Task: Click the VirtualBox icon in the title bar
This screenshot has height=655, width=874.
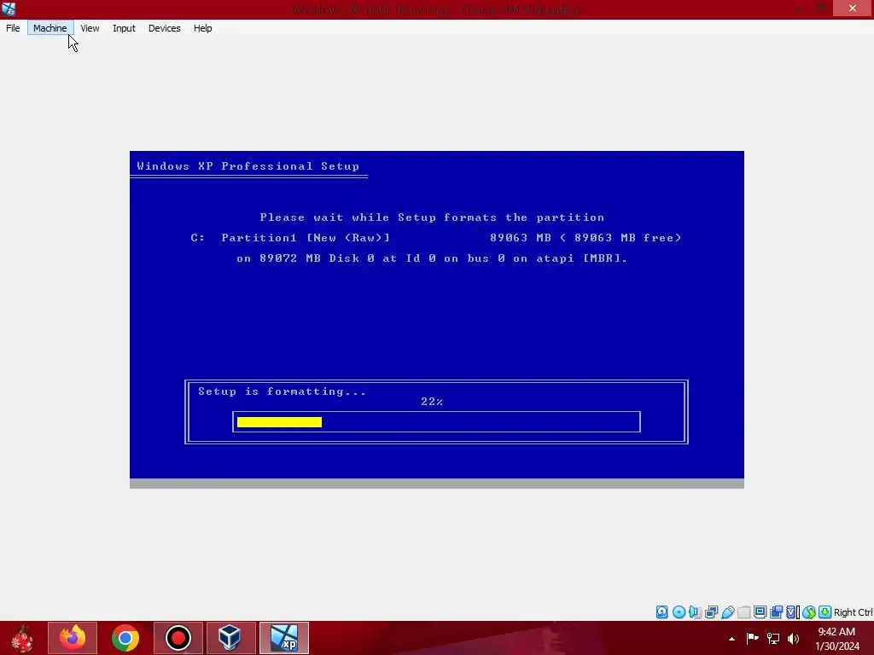Action: click(9, 9)
